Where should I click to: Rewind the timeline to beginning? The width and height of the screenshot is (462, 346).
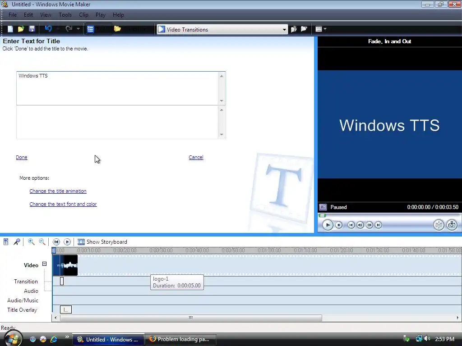(x=56, y=242)
